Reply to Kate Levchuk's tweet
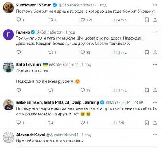Viewport: 162px width, 148px height. (x=19, y=90)
